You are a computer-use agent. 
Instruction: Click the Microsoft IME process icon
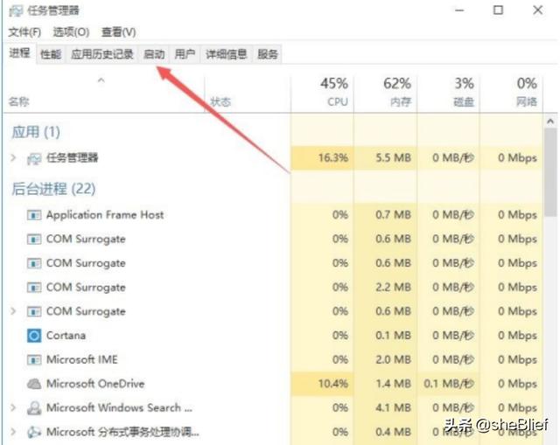[34, 359]
